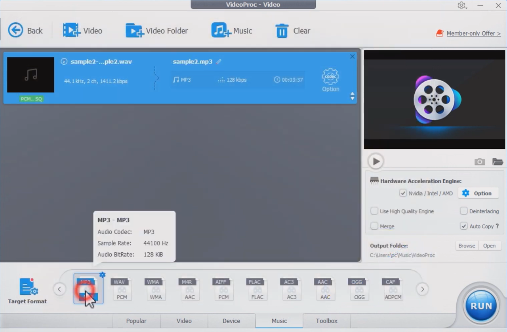Toggle the Deinterlacing option
507x332 pixels.
click(463, 211)
